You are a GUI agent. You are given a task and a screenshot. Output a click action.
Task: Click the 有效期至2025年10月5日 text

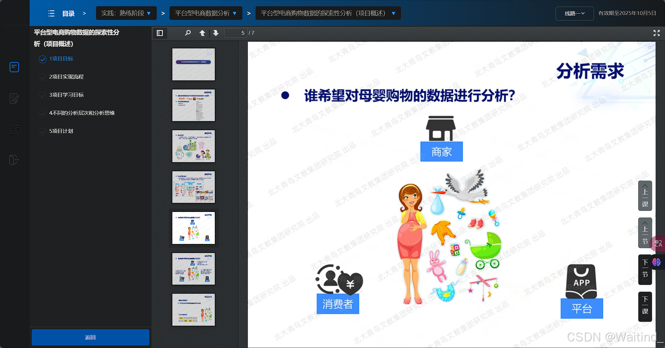[627, 13]
